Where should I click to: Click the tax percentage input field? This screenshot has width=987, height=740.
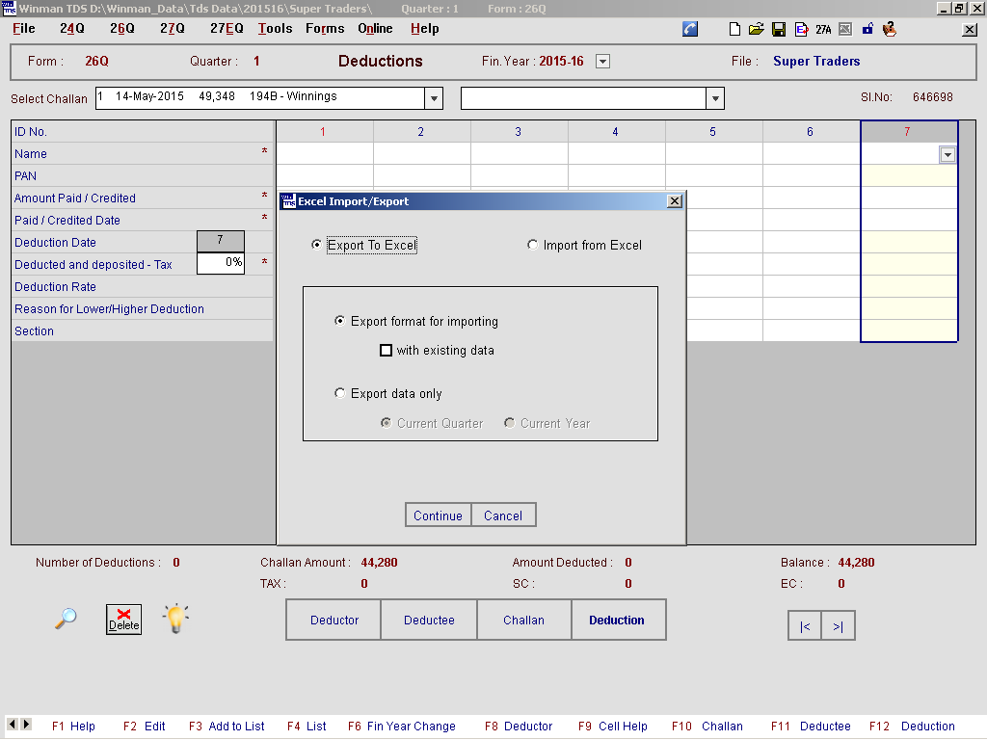click(x=221, y=263)
